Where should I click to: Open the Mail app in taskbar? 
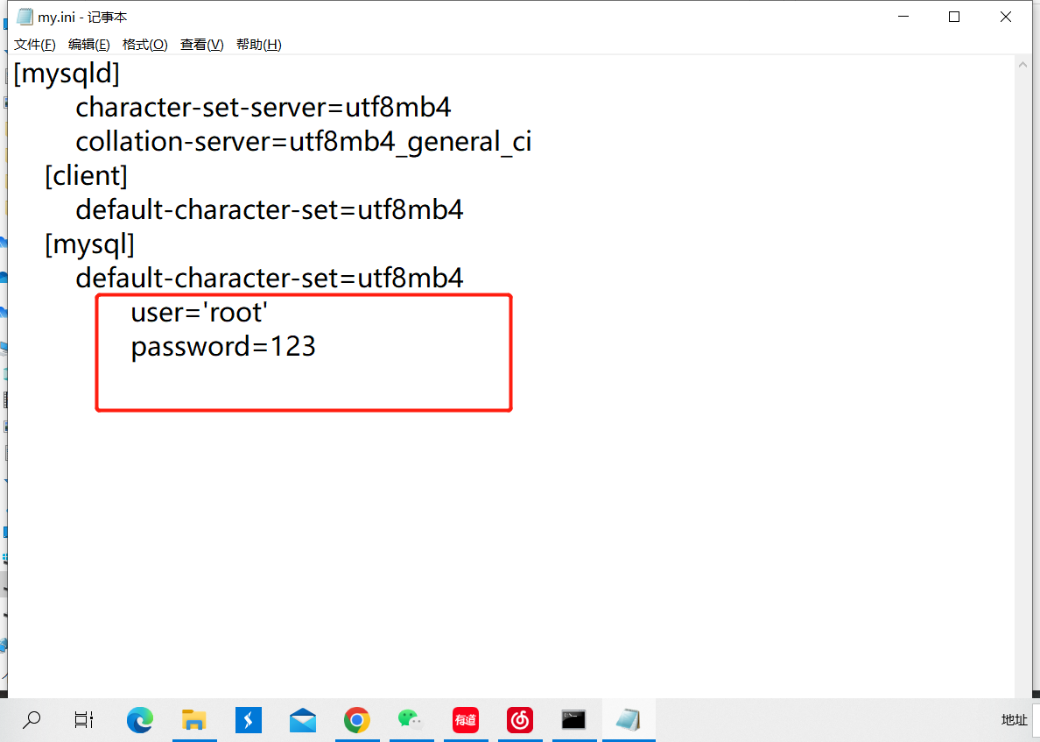(303, 720)
